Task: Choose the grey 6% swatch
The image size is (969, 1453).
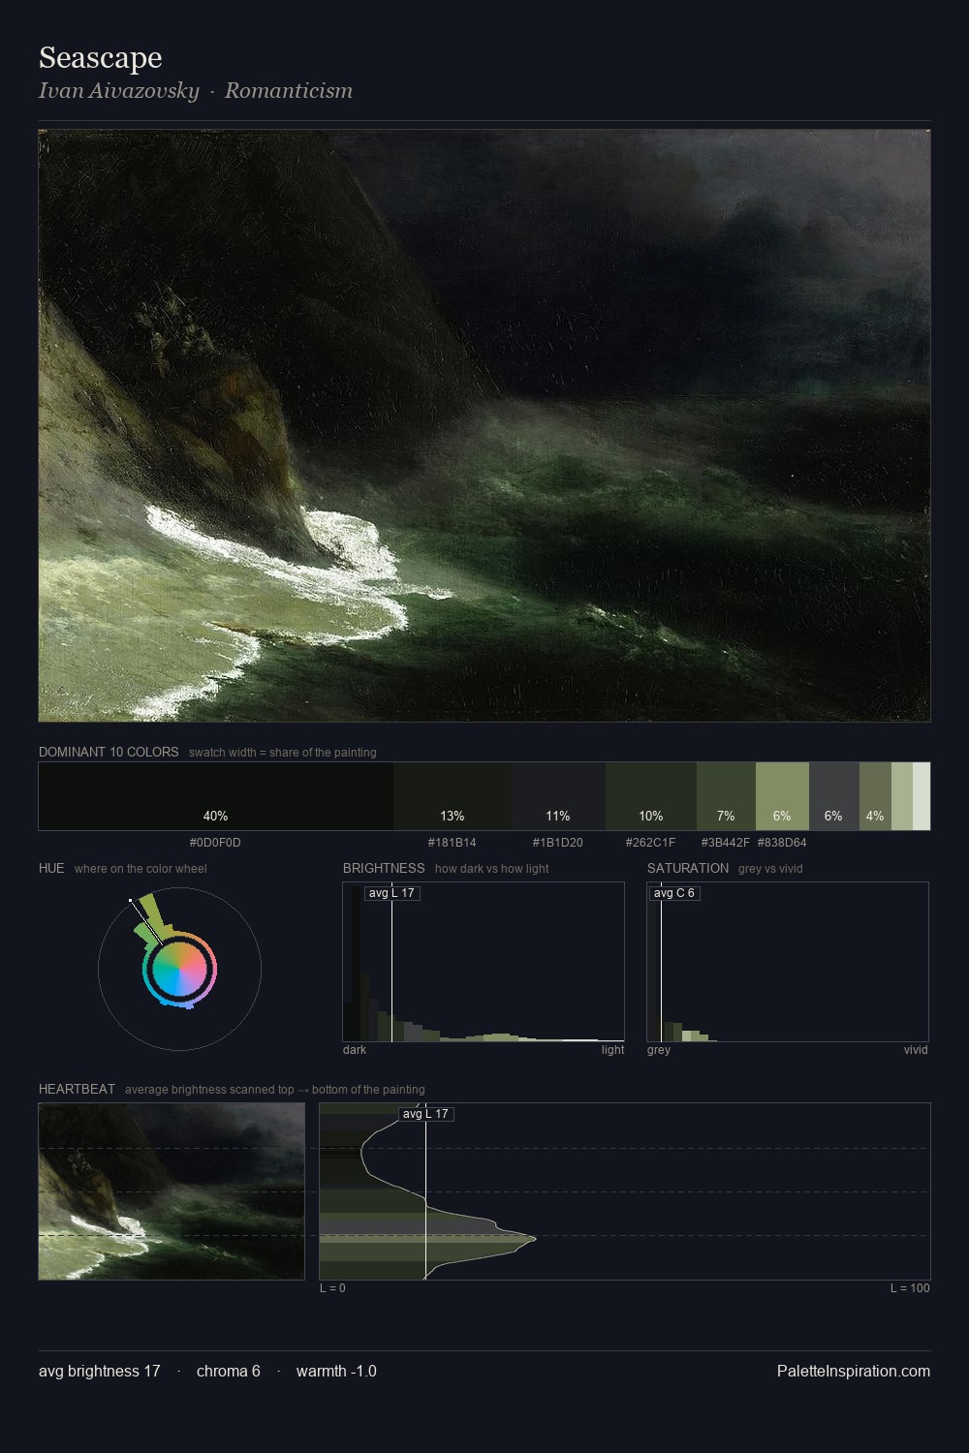Action: coord(833,796)
